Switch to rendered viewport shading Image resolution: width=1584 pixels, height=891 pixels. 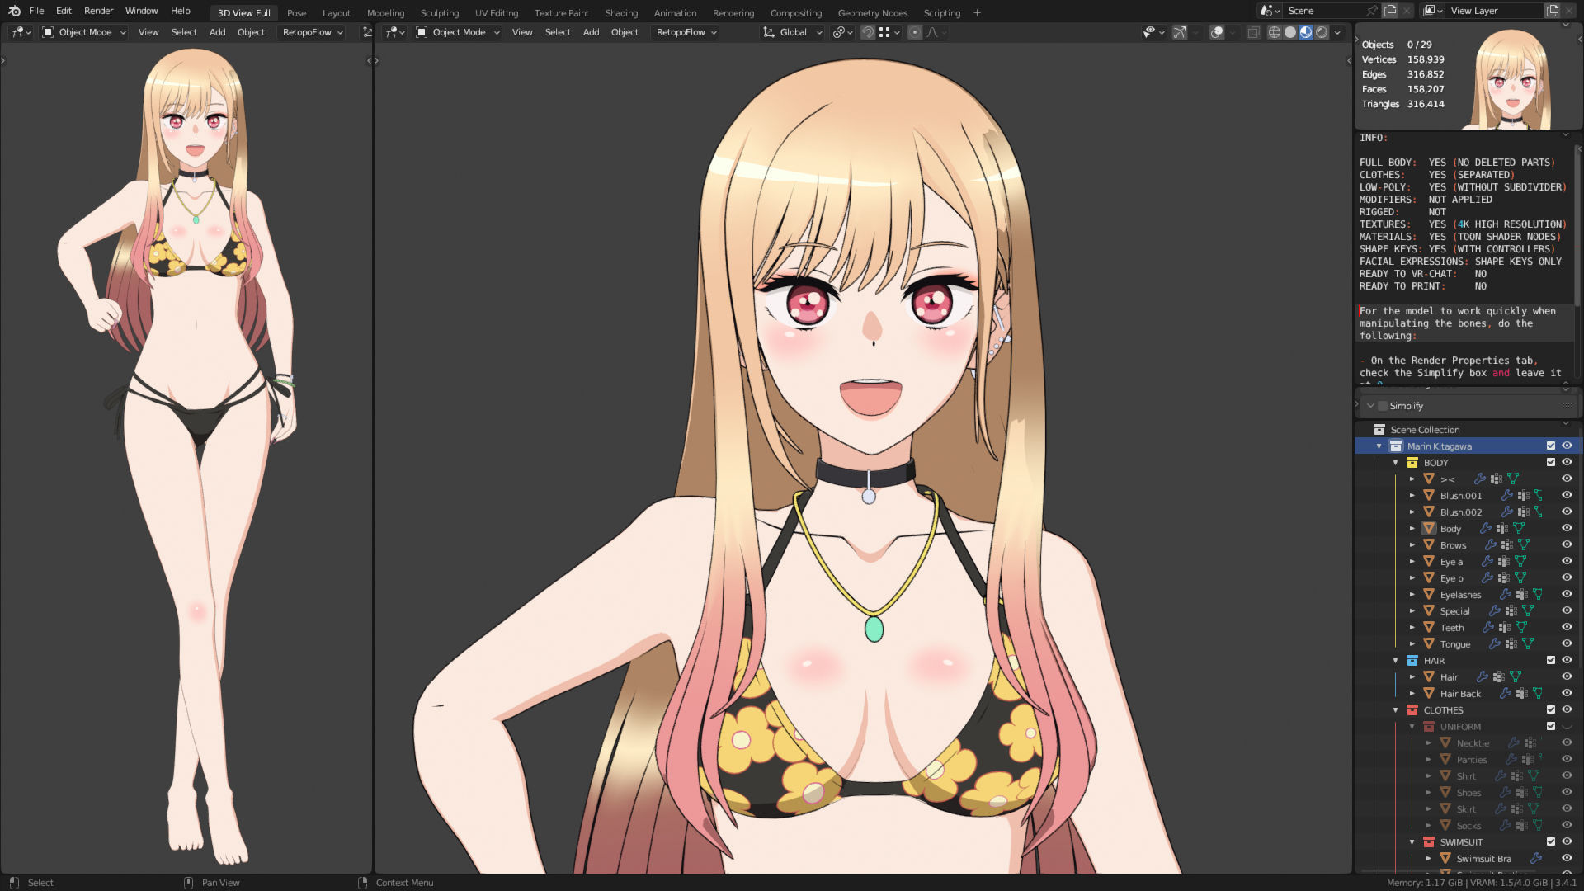[1322, 32]
